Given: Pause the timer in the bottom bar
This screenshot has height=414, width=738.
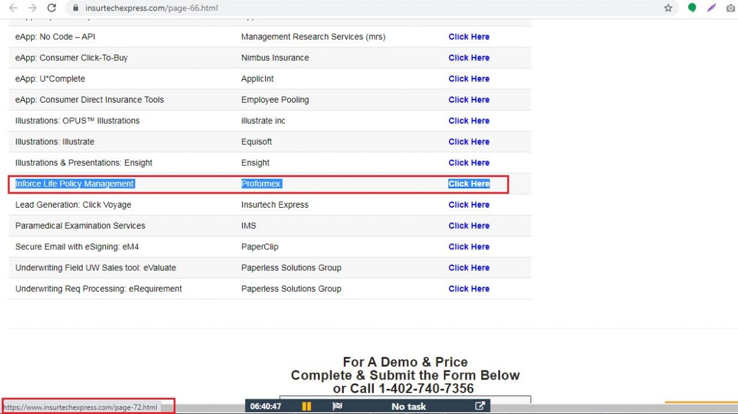Looking at the screenshot, I should (306, 406).
